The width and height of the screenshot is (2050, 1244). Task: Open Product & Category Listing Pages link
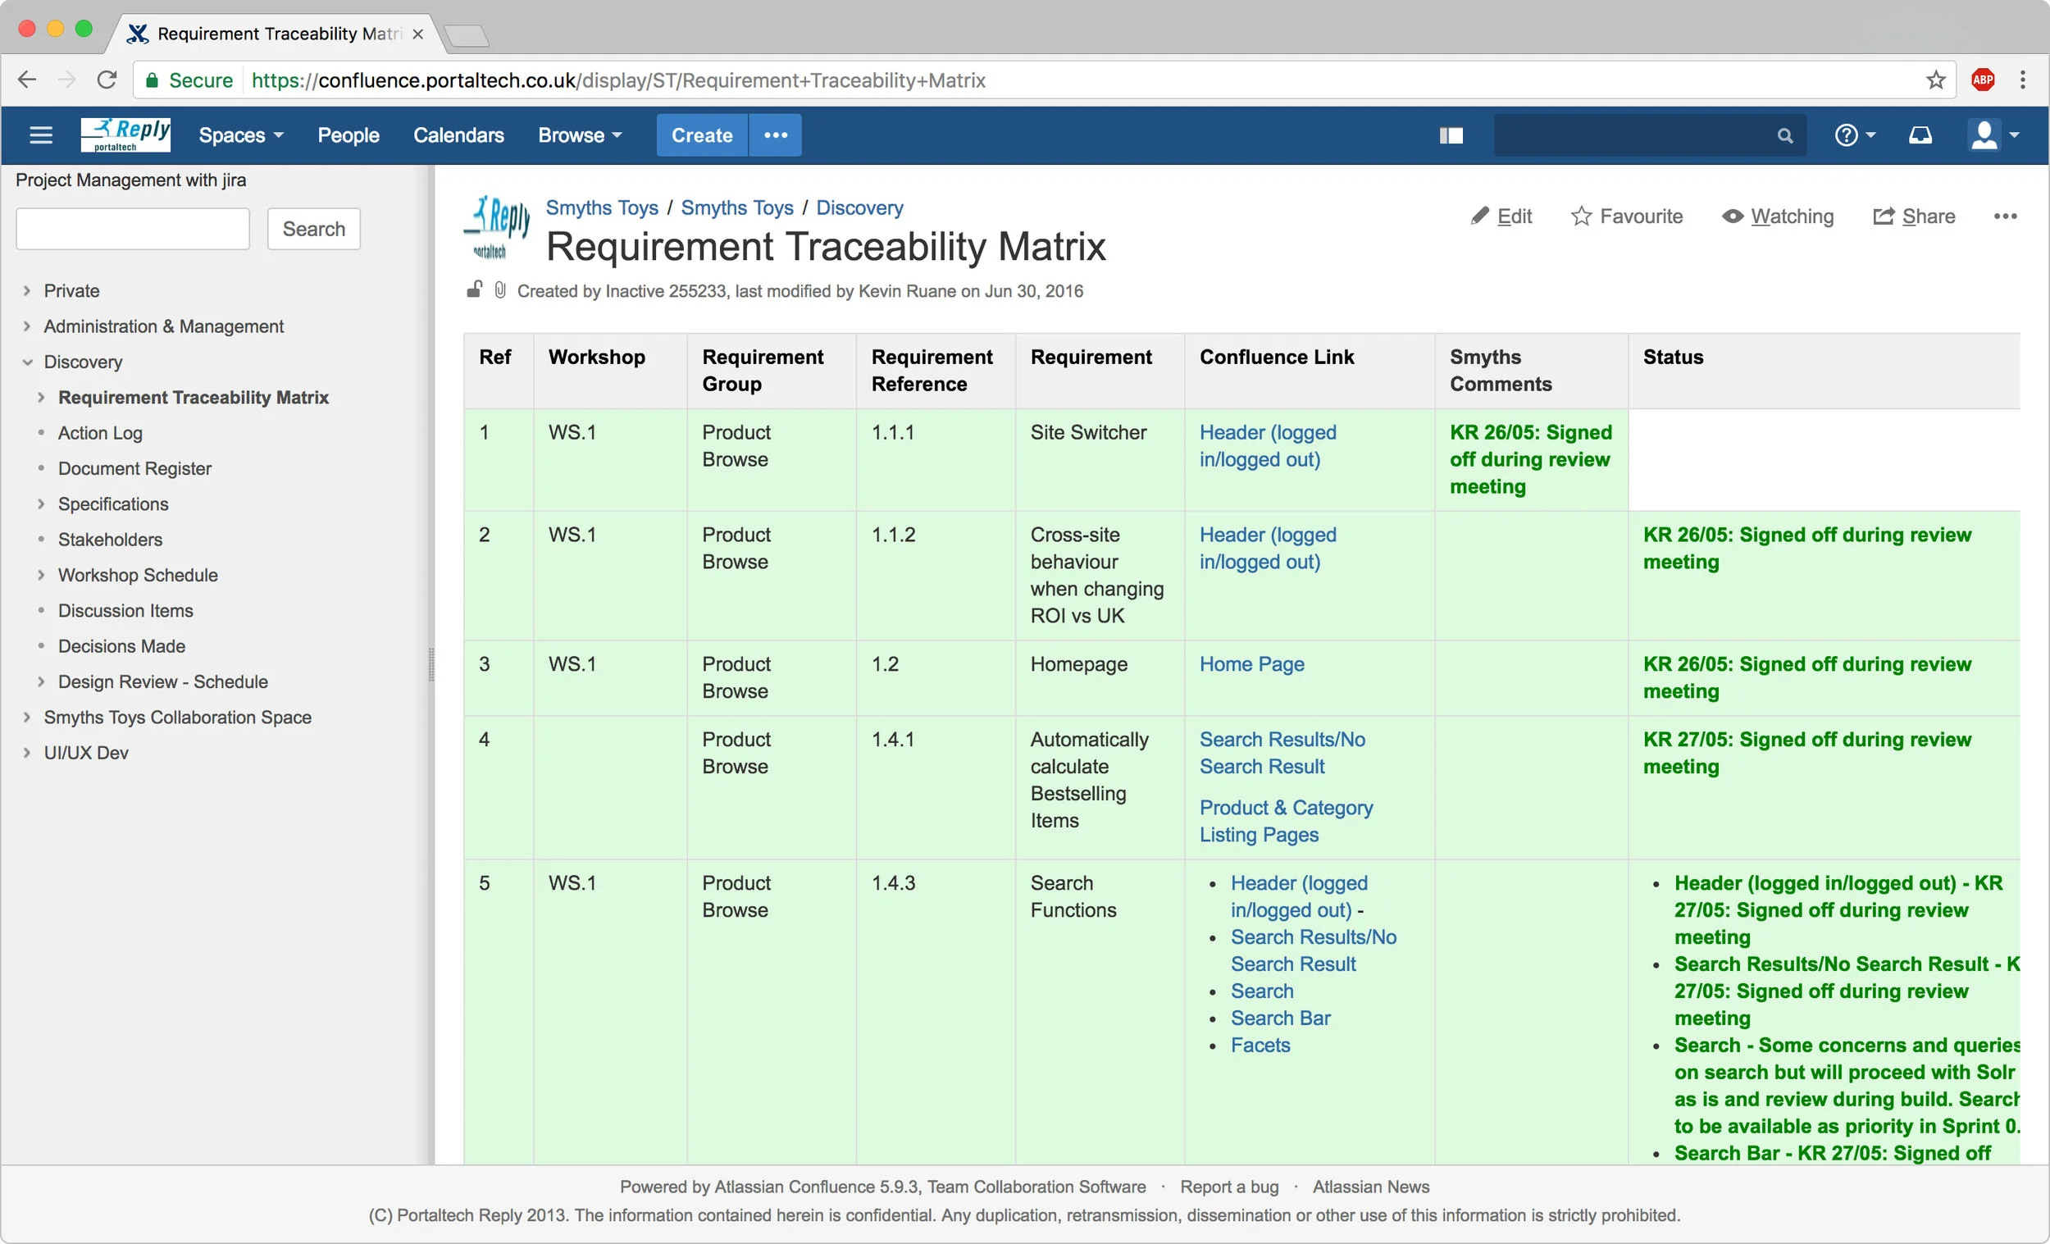coord(1286,821)
